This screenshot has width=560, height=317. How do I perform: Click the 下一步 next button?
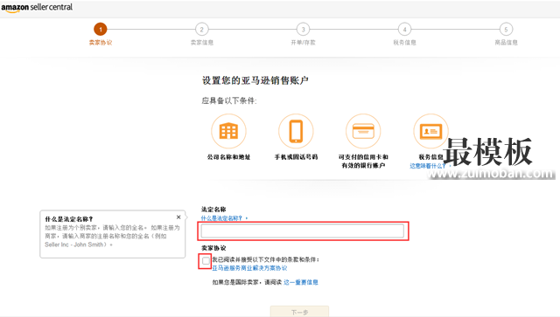(x=299, y=312)
